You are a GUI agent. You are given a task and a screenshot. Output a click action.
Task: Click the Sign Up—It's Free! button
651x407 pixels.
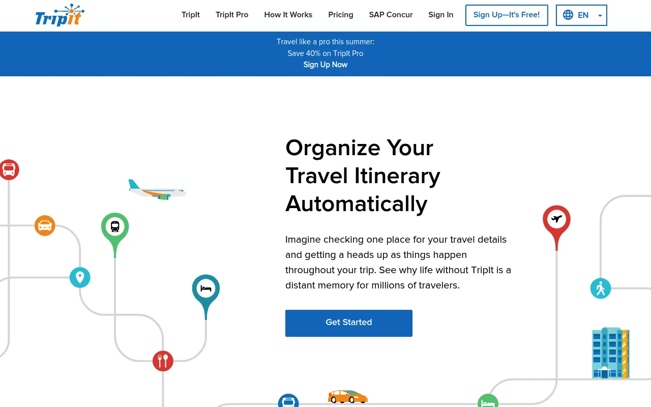pyautogui.click(x=507, y=15)
